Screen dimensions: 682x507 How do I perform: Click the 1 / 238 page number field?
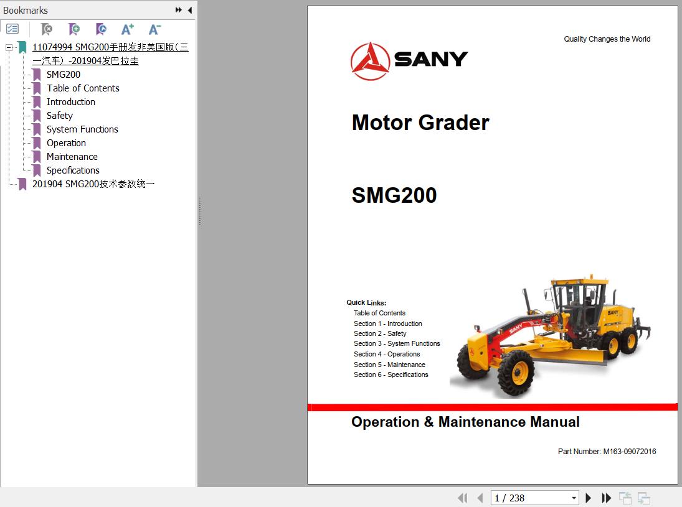(528, 498)
